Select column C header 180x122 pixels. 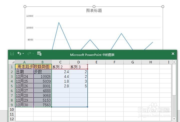tap(61, 62)
